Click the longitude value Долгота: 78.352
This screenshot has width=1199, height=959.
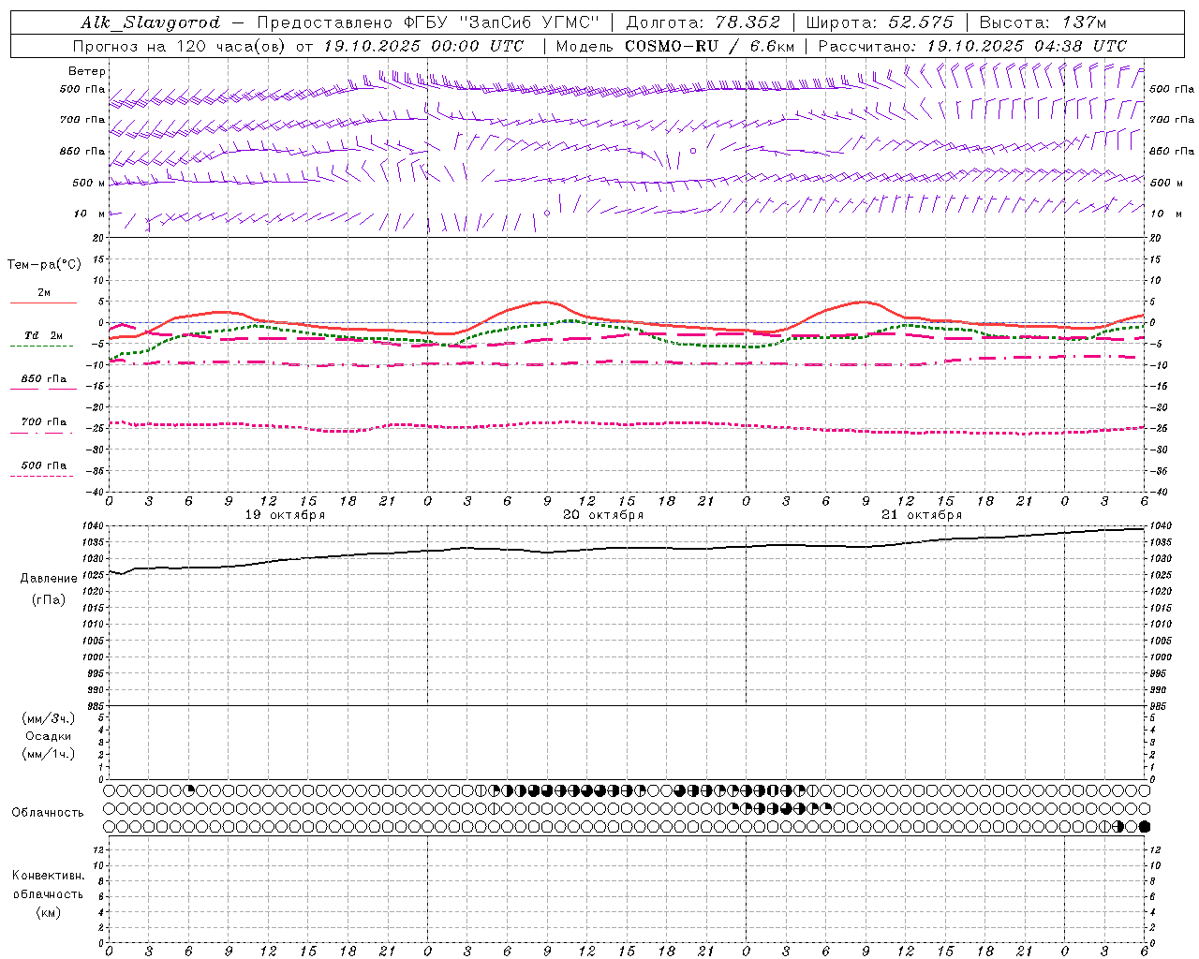point(703,22)
